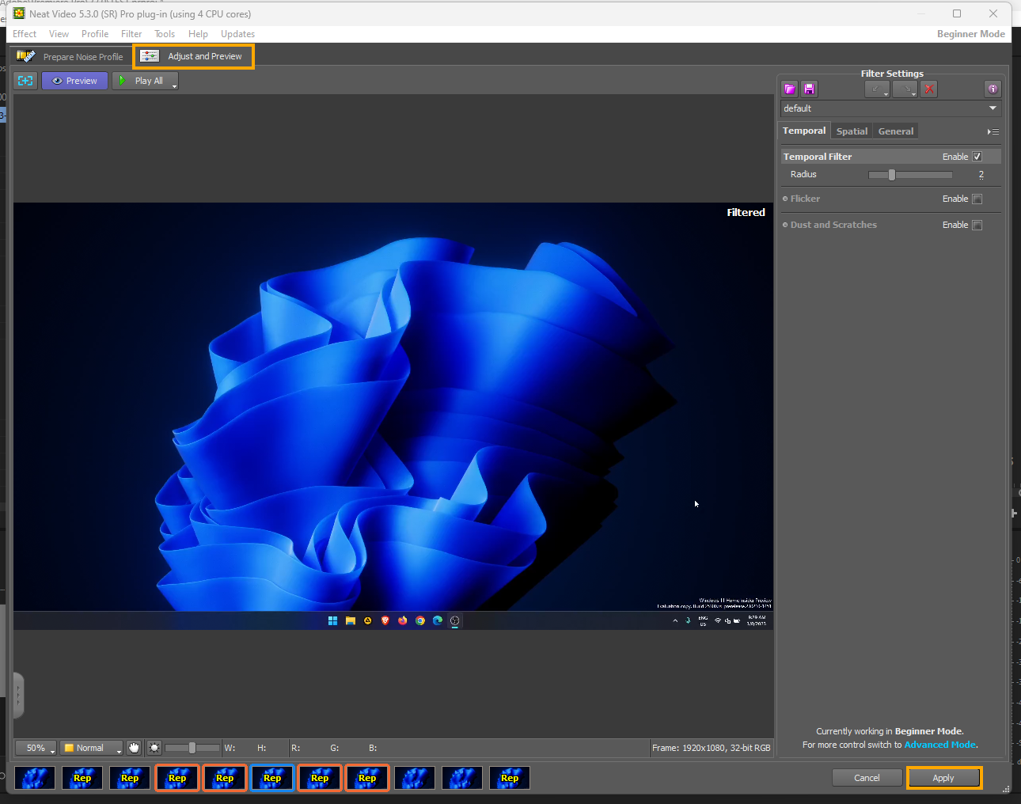Enable Dust and Scratches checkbox
The image size is (1021, 804).
point(977,225)
